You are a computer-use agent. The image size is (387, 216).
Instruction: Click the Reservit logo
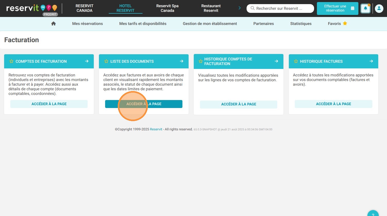pyautogui.click(x=32, y=8)
